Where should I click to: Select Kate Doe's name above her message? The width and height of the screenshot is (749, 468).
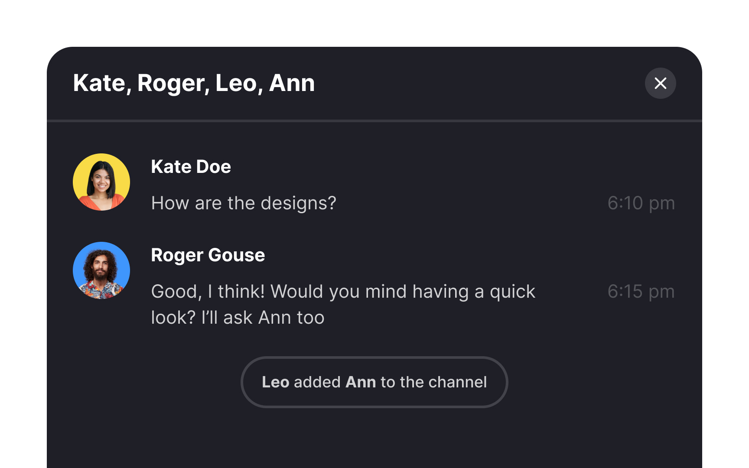coord(191,166)
